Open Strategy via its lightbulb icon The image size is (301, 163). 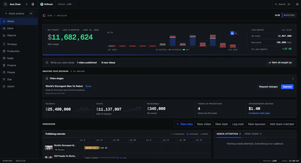tap(4, 44)
